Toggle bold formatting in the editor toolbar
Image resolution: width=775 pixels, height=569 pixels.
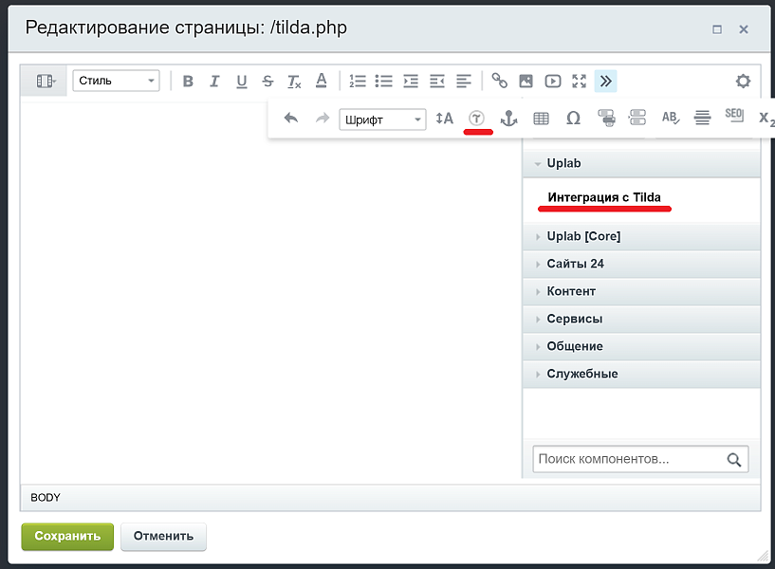(187, 81)
